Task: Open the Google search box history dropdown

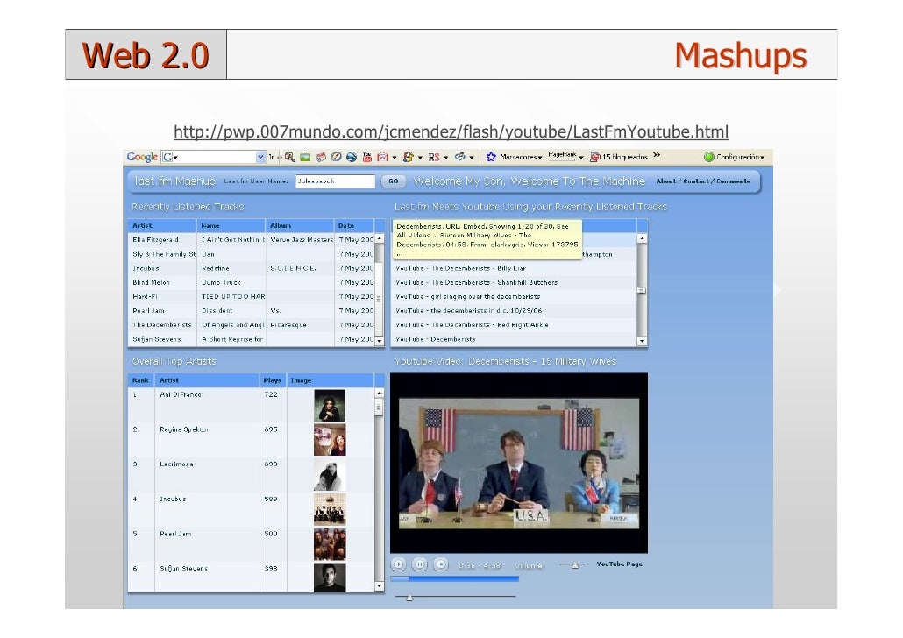Action: point(261,157)
